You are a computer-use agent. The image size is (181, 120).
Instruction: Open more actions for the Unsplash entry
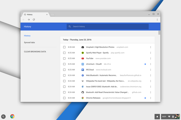tap(150, 47)
